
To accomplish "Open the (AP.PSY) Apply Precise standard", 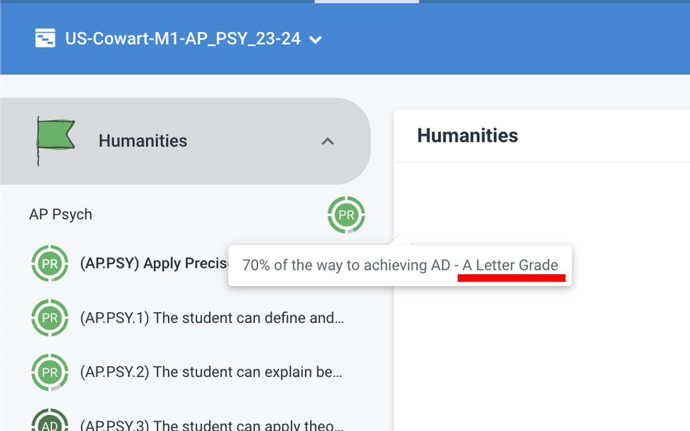I will point(154,264).
